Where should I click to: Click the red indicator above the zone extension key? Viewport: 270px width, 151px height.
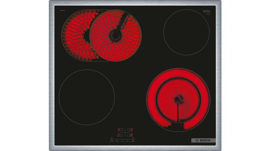tap(133, 138)
